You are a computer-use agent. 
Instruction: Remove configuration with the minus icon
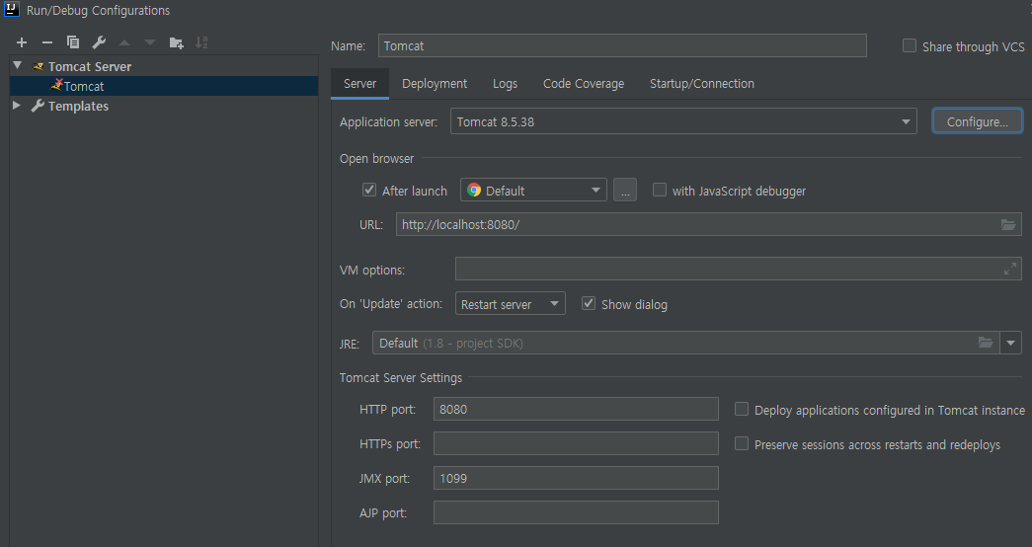(x=47, y=42)
